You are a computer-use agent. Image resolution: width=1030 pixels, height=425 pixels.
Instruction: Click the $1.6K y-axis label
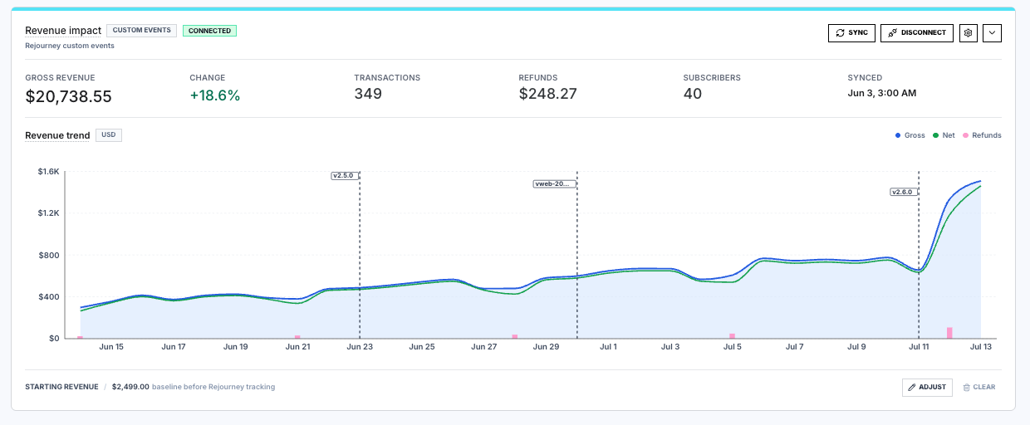point(48,172)
